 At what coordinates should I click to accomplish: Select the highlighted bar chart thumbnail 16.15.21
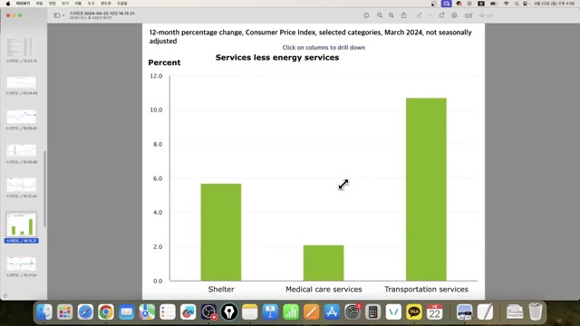pos(21,225)
